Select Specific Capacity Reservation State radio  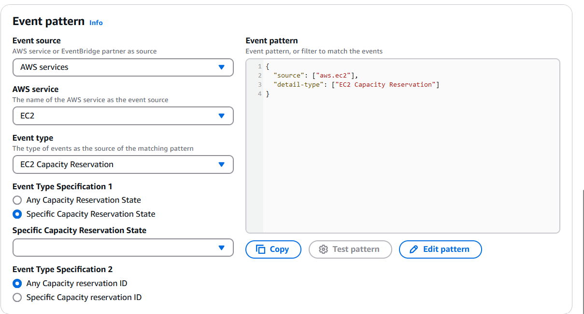click(17, 214)
